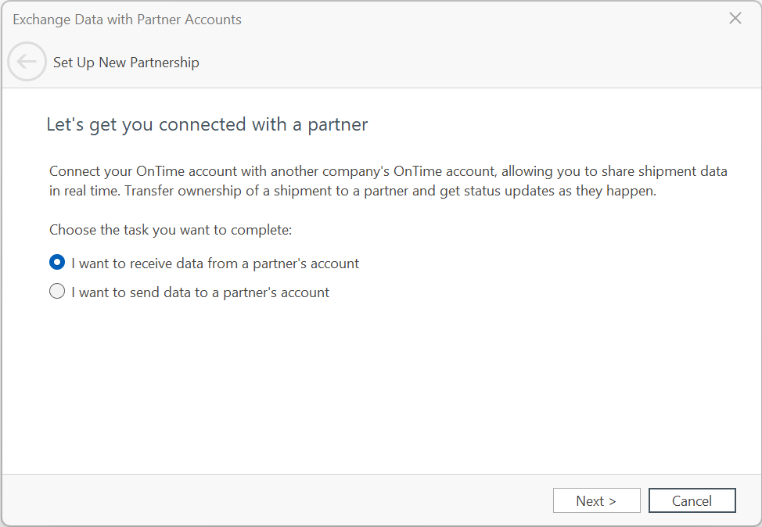This screenshot has height=527, width=762.
Task: Click the 'Exchange Data with Partner Accounts' title
Action: [127, 20]
